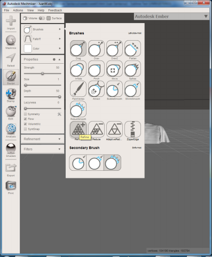Collapse the Properties section
The height and width of the screenshot is (257, 212).
pyautogui.click(x=59, y=59)
